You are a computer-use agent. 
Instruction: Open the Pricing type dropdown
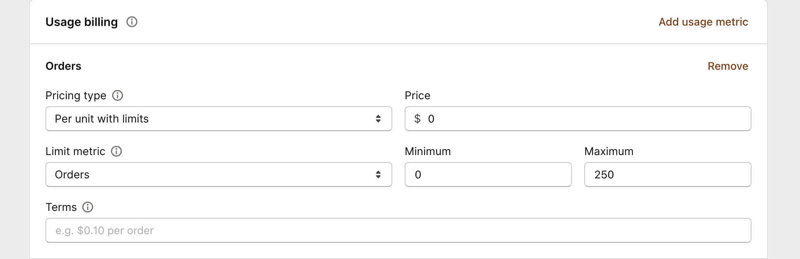[x=218, y=119]
